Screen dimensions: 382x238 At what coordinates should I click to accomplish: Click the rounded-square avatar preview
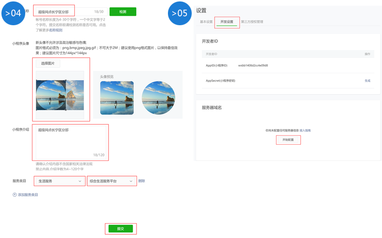[x=117, y=98]
